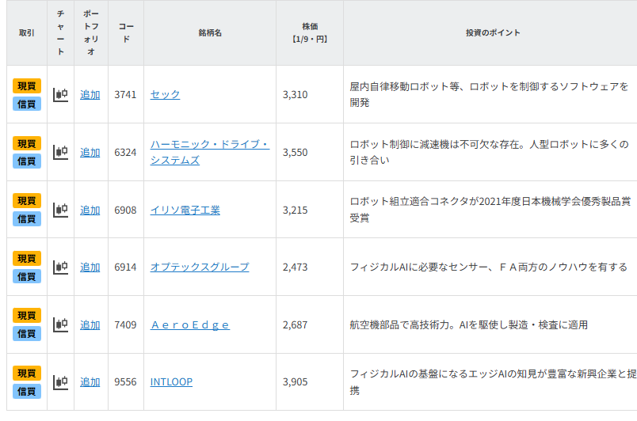Image resolution: width=637 pixels, height=421 pixels.
Task: Add オプテックスグループ to portfolio via 追加
Action: (90, 267)
